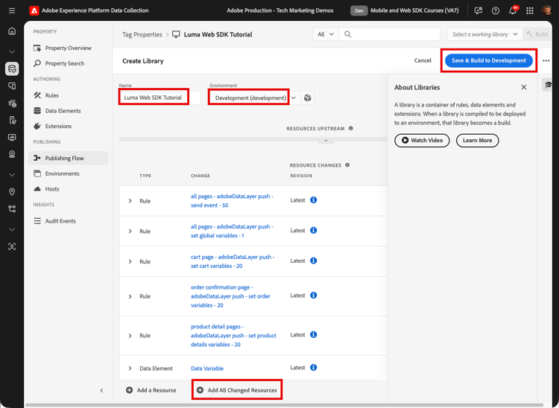The width and height of the screenshot is (559, 408).
Task: Open the All search filter dropdown
Action: pos(326,34)
